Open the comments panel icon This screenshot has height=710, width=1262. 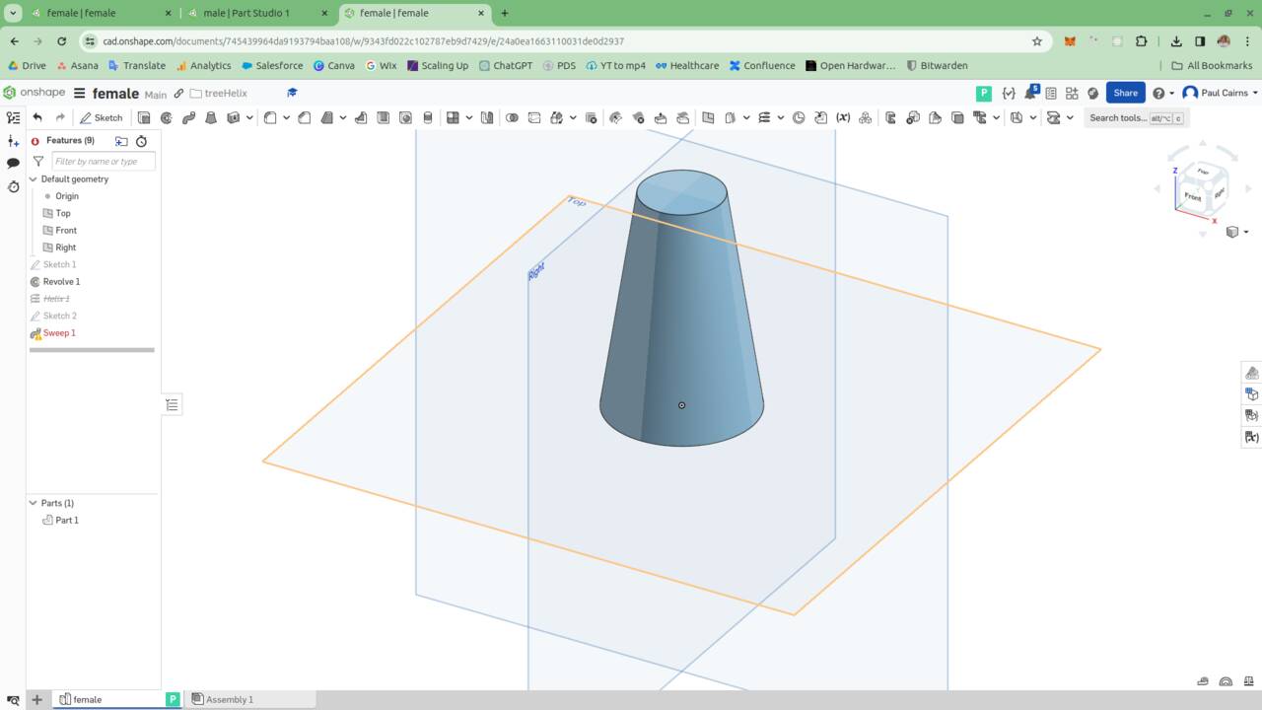(x=13, y=164)
